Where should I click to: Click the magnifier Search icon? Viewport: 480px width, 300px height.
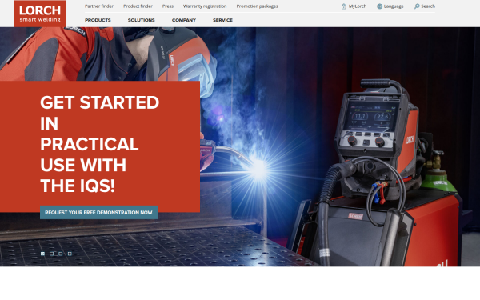point(417,6)
